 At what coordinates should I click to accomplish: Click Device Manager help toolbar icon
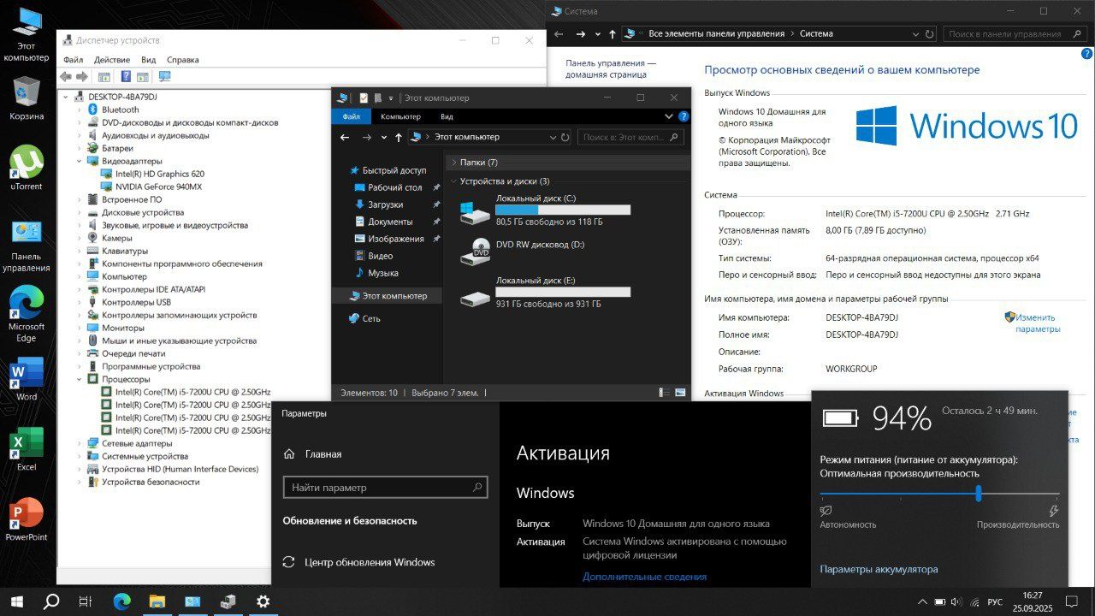coord(126,77)
